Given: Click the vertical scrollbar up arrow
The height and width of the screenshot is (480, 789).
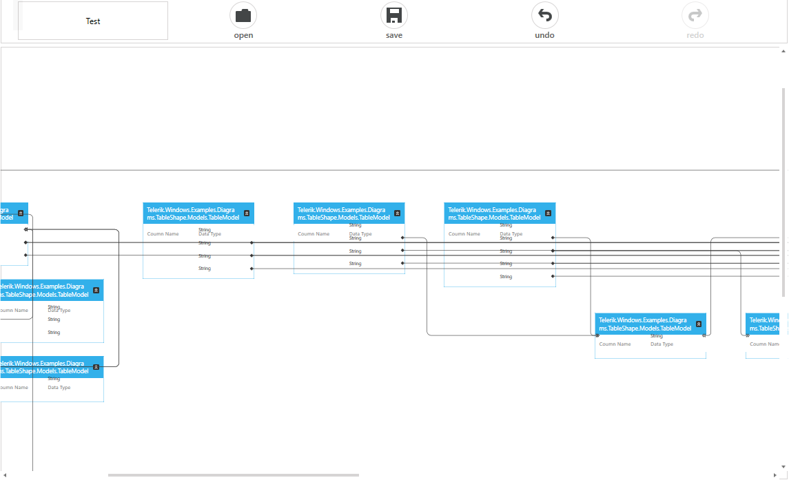Looking at the screenshot, I should coord(783,52).
